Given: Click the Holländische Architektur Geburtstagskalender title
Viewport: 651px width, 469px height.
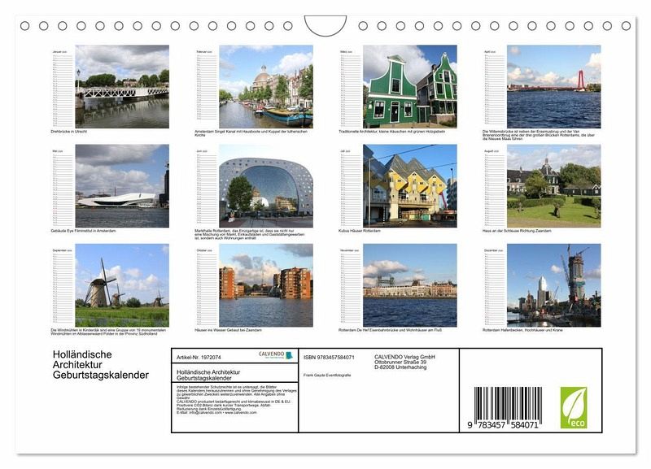Looking at the screenshot, I should click(x=100, y=365).
